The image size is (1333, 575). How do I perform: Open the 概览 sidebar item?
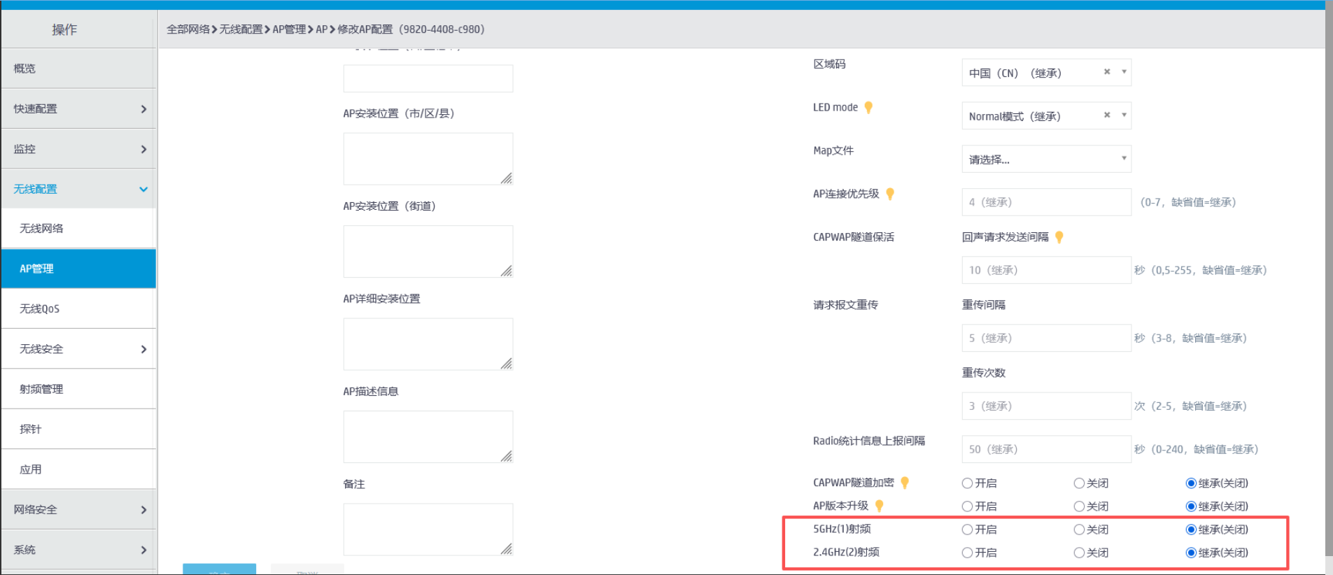click(78, 69)
